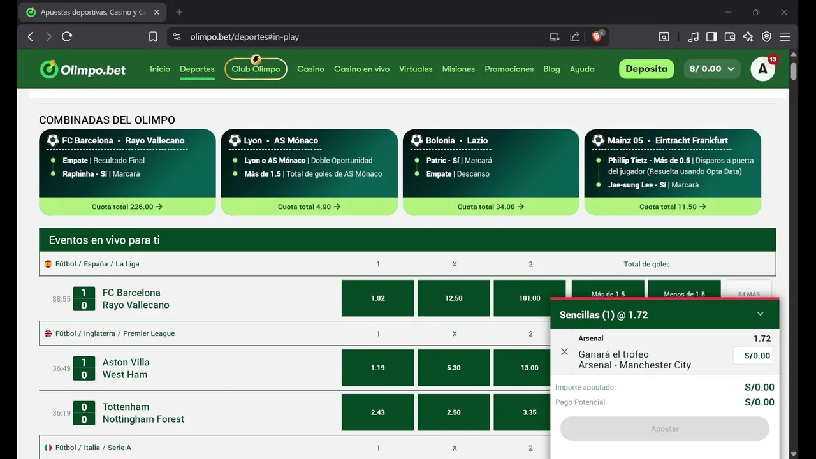Select Cuota total 34.00 combo
This screenshot has height=459, width=816.
pos(491,207)
